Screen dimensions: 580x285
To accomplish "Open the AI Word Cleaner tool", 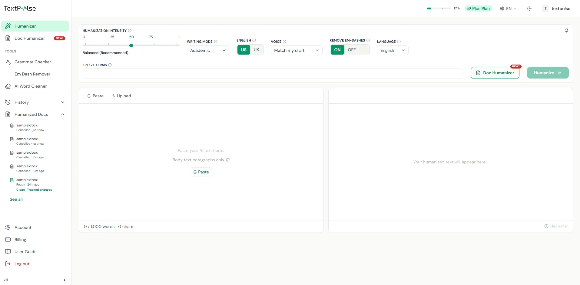I will [x=35, y=86].
